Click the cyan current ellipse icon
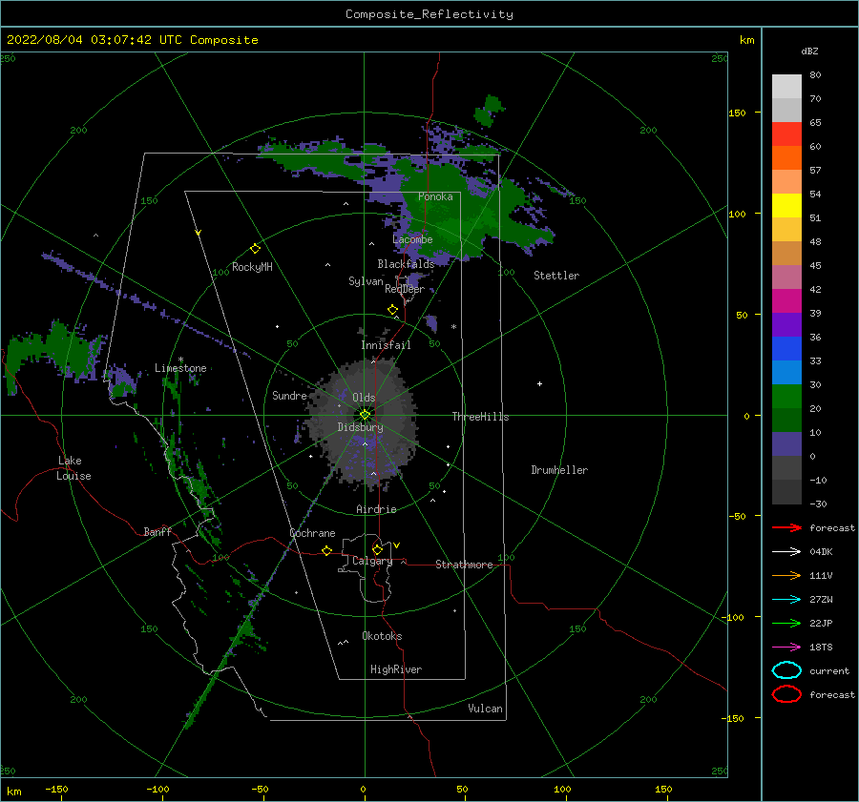Screen dimensions: 859x802 pos(786,670)
